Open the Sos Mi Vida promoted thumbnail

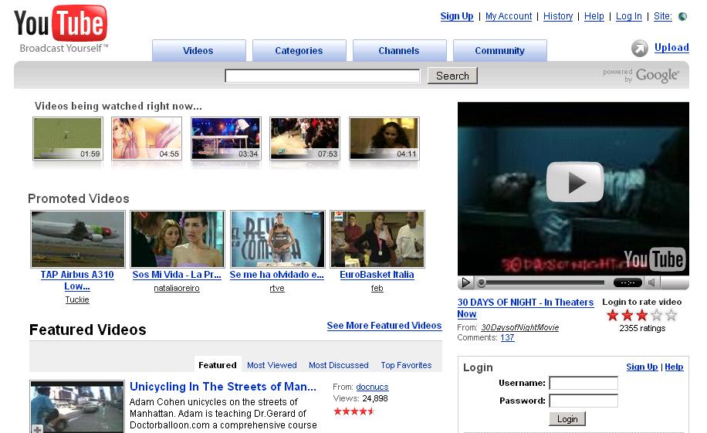(178, 239)
